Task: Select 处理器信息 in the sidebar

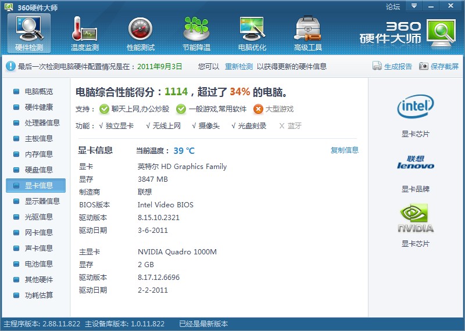Action: click(35, 123)
